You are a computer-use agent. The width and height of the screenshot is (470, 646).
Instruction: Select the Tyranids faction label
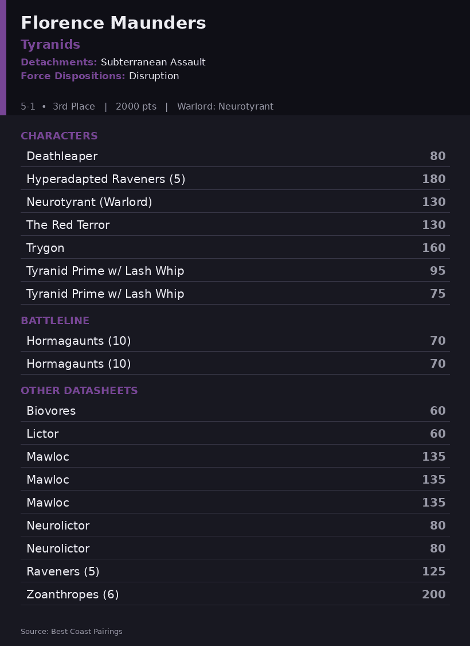pyautogui.click(x=50, y=45)
